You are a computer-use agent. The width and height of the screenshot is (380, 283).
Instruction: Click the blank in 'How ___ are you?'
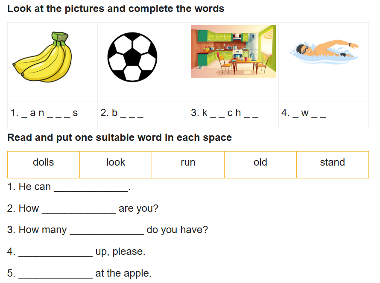point(79,209)
